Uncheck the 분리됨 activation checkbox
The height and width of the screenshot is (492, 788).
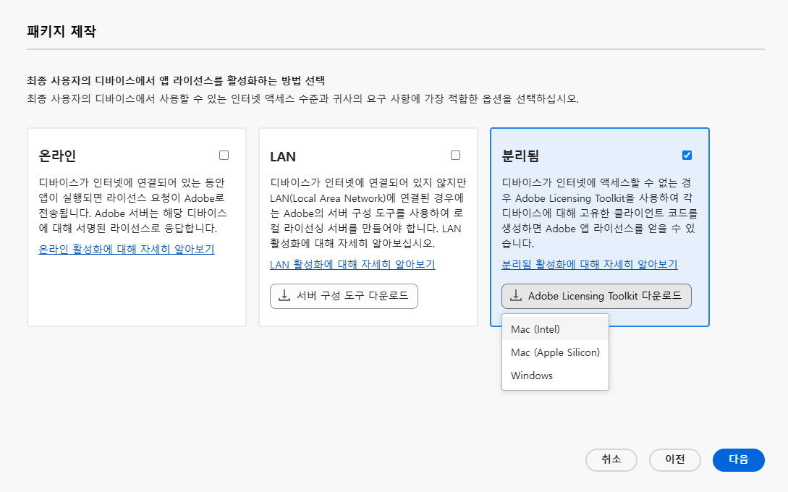tap(687, 156)
